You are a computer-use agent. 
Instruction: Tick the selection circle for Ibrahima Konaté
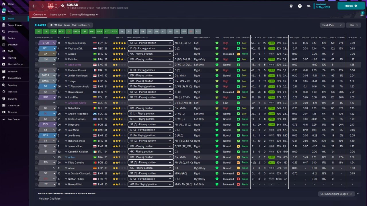pyautogui.click(x=36, y=70)
